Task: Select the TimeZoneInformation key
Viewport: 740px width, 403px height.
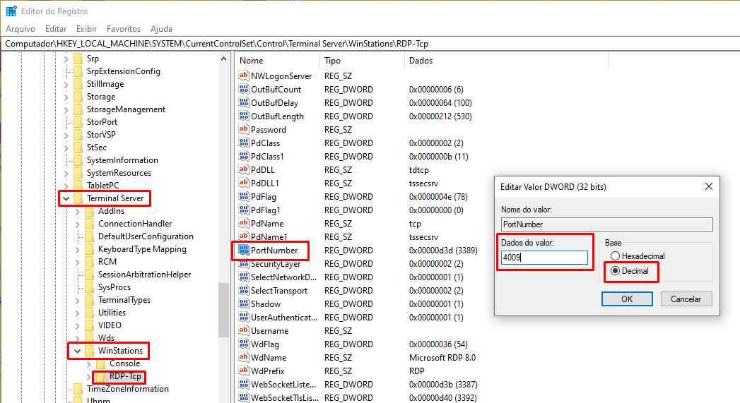Action: point(127,389)
